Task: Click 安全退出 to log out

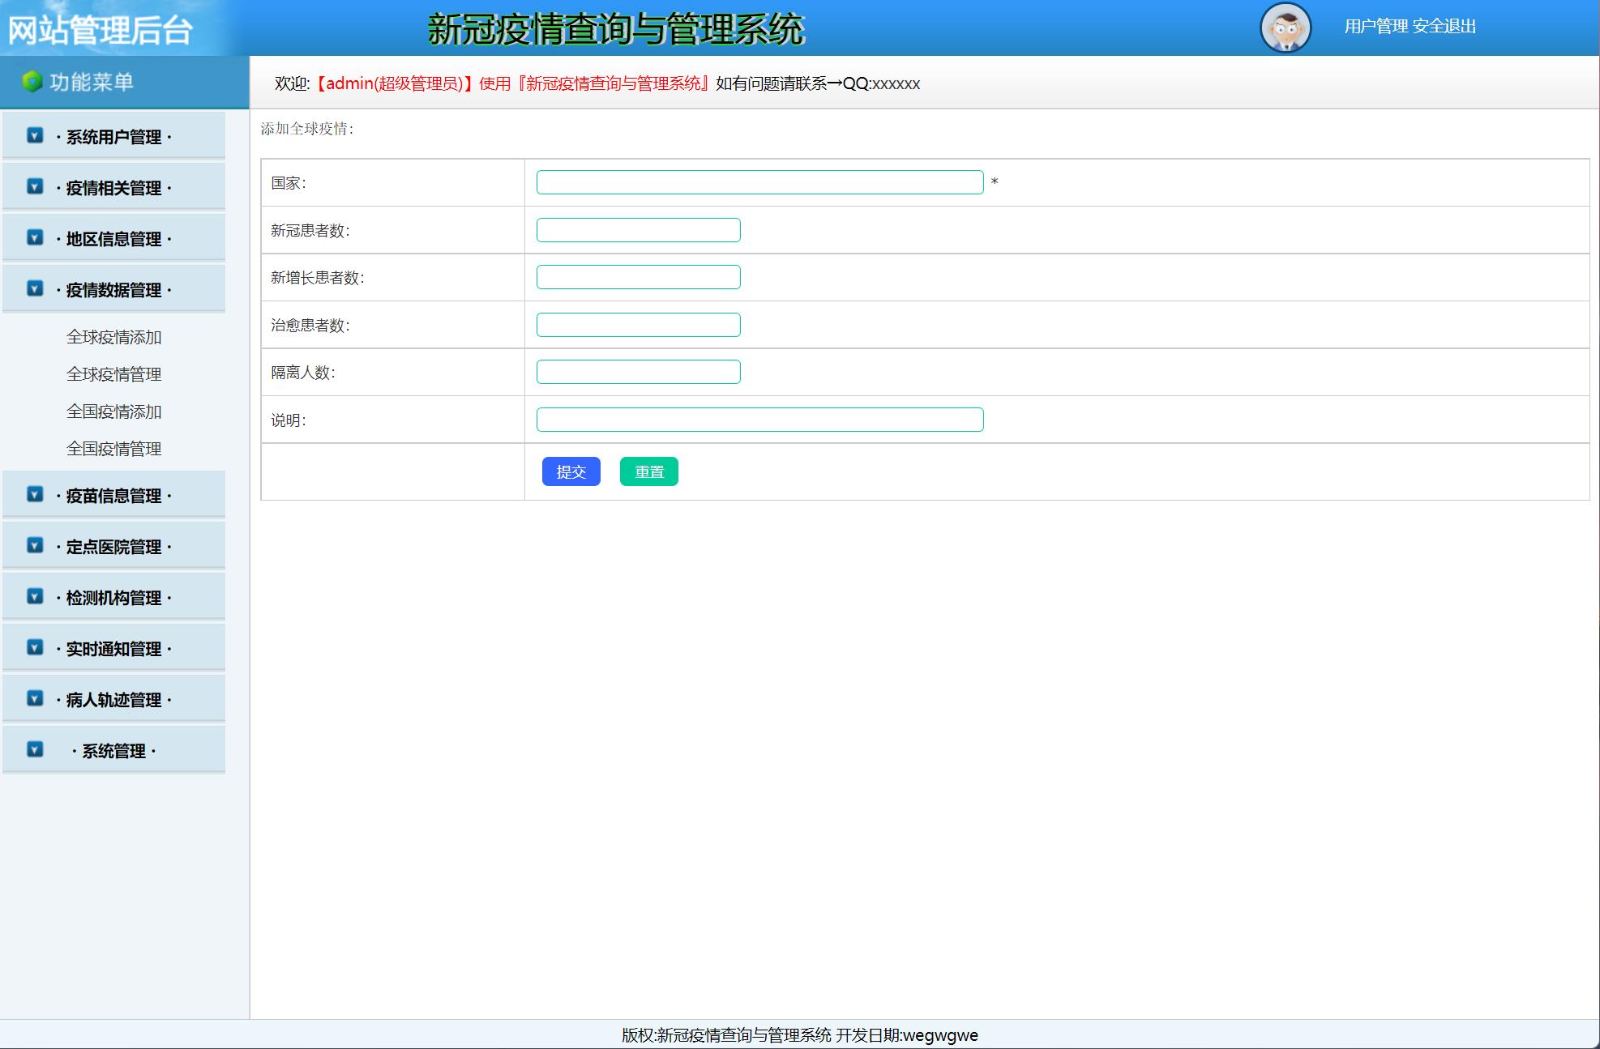Action: pyautogui.click(x=1443, y=25)
